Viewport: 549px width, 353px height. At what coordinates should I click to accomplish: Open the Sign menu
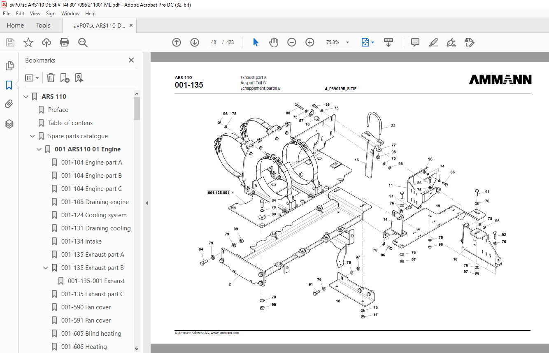[51, 14]
